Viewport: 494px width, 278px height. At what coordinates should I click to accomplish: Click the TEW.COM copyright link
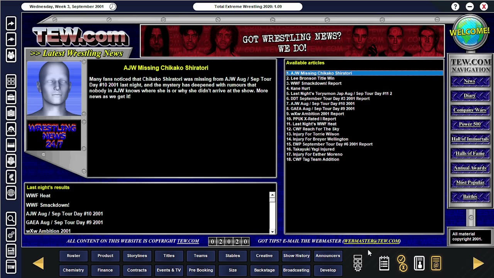point(188,241)
